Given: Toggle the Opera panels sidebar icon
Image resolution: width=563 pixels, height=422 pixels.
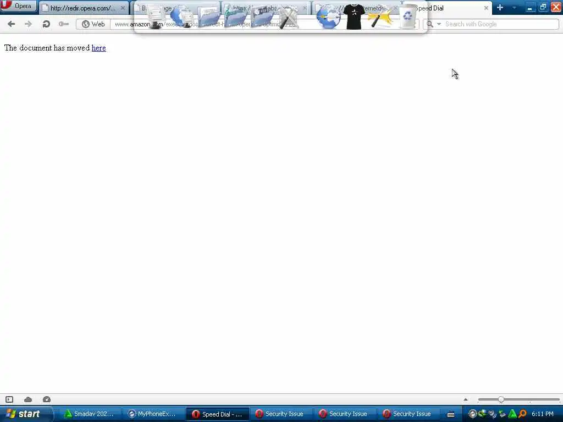Looking at the screenshot, I should point(9,399).
